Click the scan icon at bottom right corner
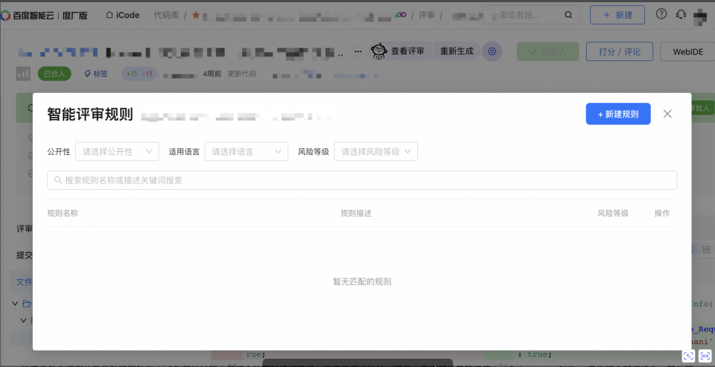The image size is (715, 367). click(705, 356)
